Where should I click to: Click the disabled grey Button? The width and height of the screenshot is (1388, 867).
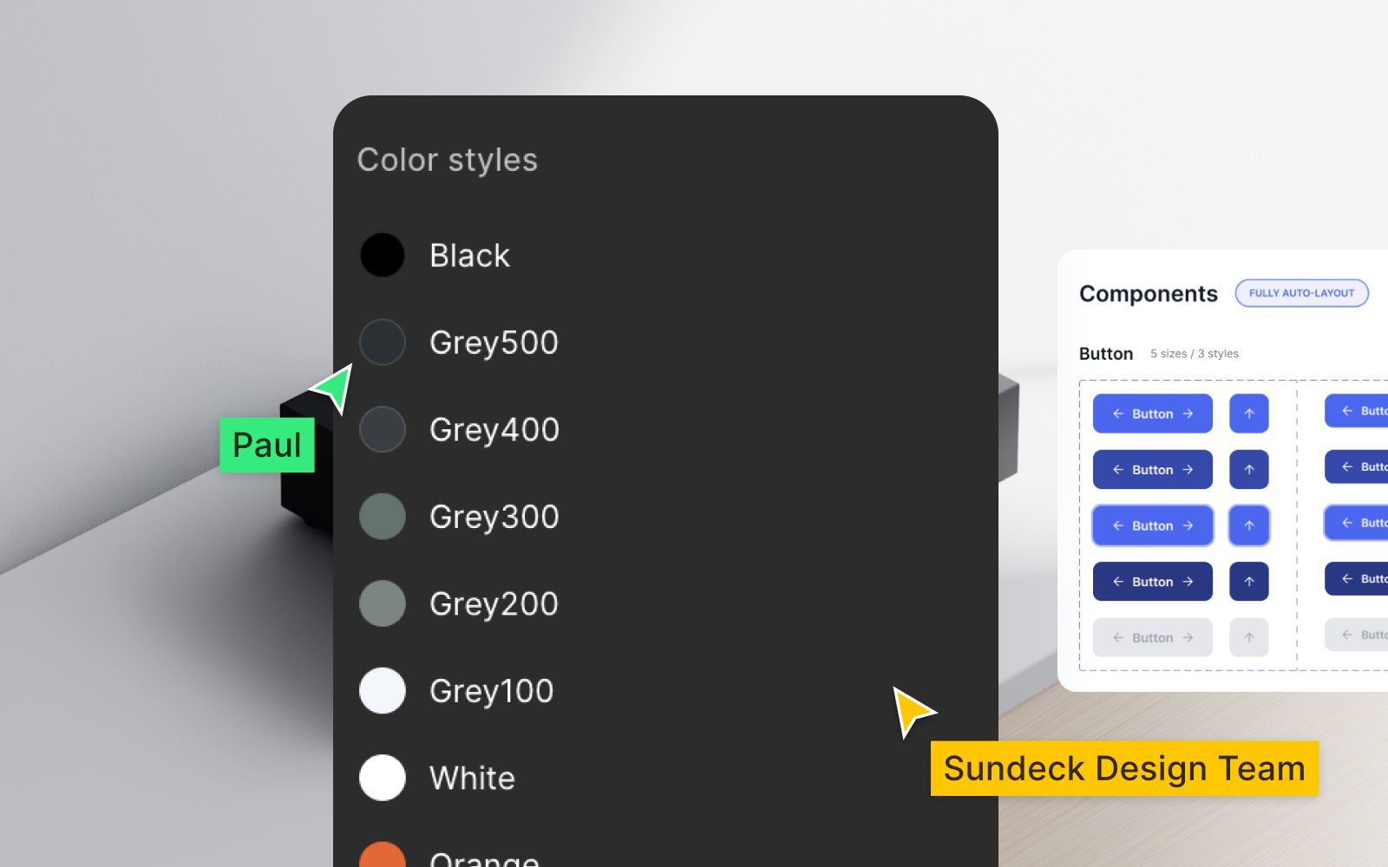click(x=1152, y=637)
